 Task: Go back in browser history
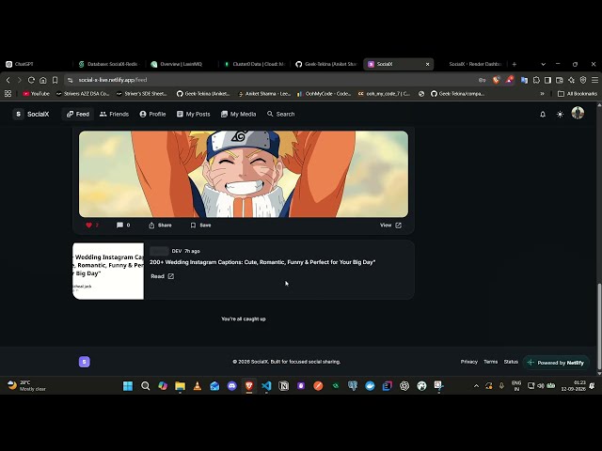8,80
